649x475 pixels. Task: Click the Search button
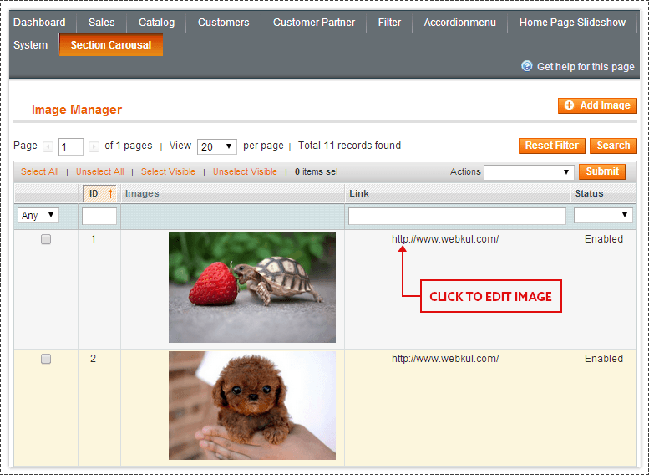pyautogui.click(x=613, y=146)
